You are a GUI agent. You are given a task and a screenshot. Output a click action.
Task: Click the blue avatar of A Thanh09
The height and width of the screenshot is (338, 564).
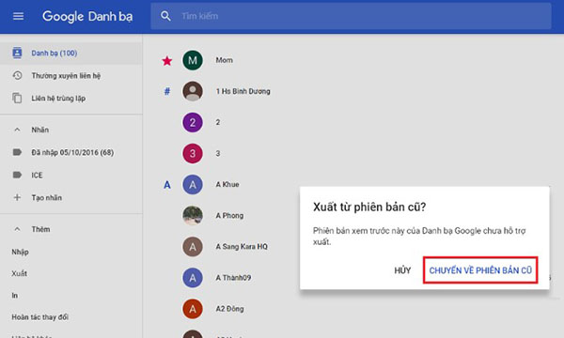pos(193,278)
